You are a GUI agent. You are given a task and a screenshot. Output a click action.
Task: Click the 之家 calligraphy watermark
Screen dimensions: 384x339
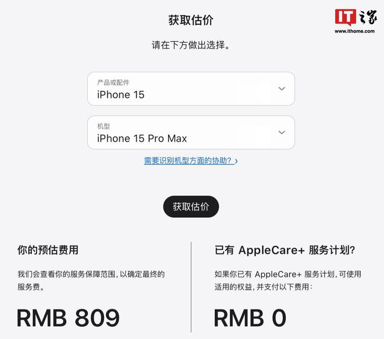(368, 17)
